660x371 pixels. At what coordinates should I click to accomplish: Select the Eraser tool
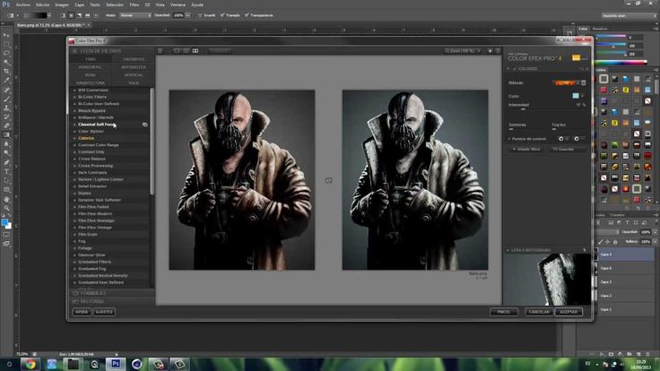[x=6, y=125]
